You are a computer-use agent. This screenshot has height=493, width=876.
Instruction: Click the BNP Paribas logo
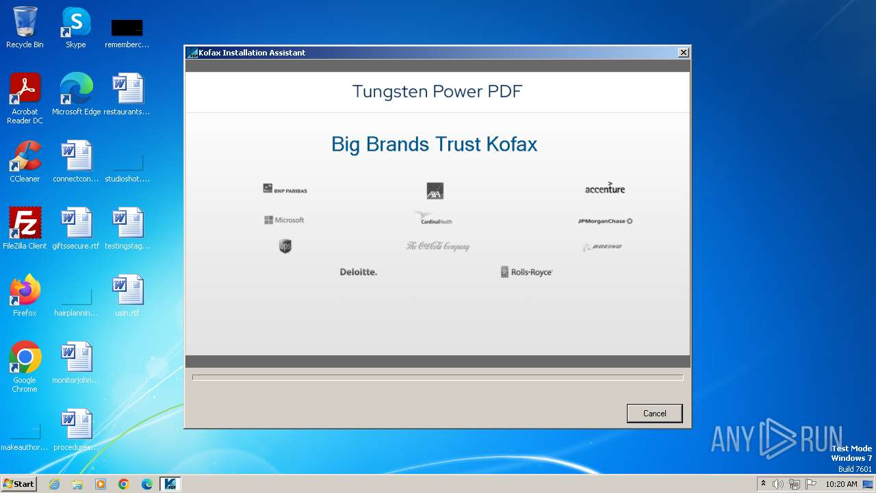tap(285, 189)
